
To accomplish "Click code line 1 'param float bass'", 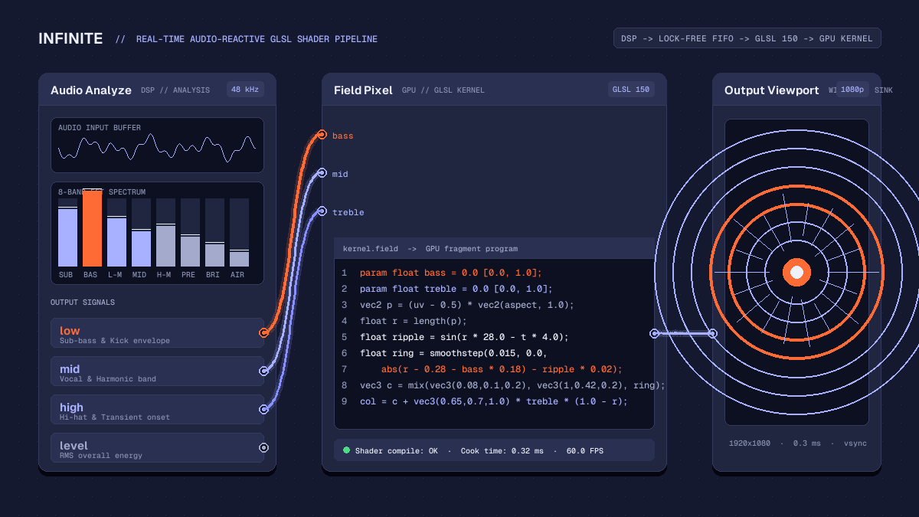I will pyautogui.click(x=451, y=273).
